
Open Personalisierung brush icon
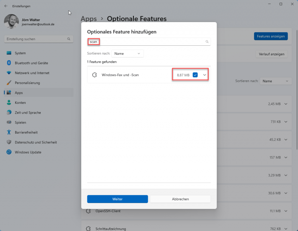[x=9, y=83]
